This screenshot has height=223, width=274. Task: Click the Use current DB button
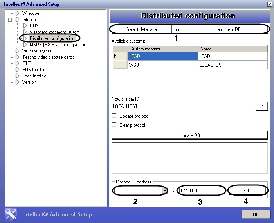pos(226,29)
